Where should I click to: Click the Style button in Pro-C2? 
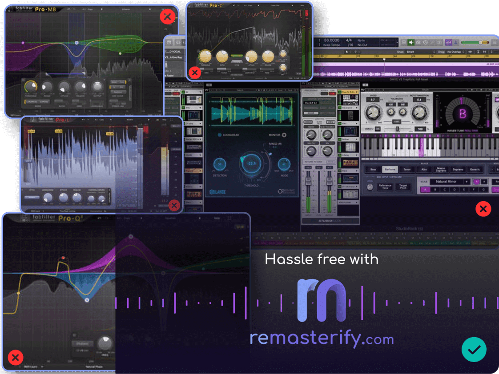pyautogui.click(x=237, y=61)
